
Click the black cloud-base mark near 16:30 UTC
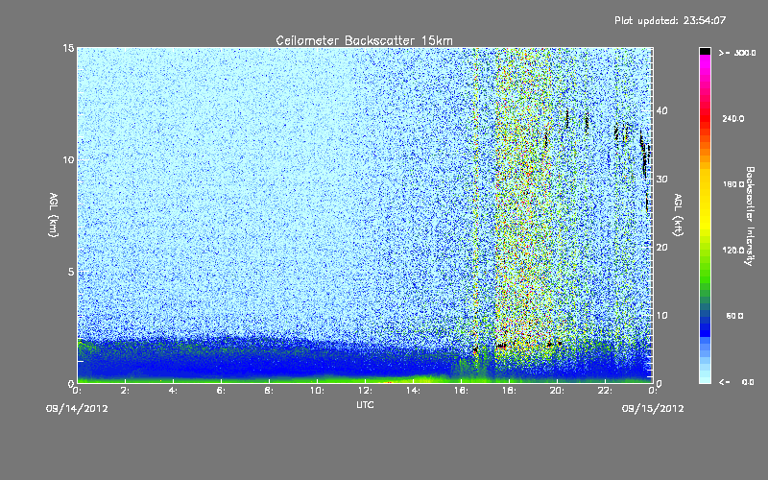[x=475, y=350]
